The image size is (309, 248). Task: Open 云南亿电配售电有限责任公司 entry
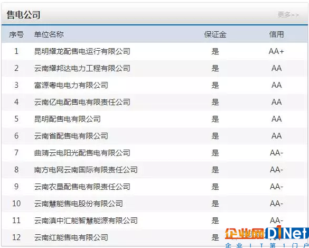tap(82, 102)
